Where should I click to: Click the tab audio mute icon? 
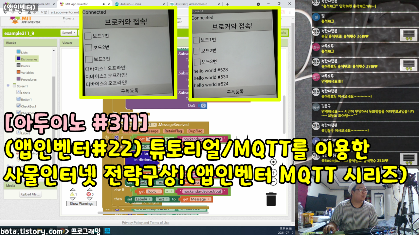click(x=104, y=4)
